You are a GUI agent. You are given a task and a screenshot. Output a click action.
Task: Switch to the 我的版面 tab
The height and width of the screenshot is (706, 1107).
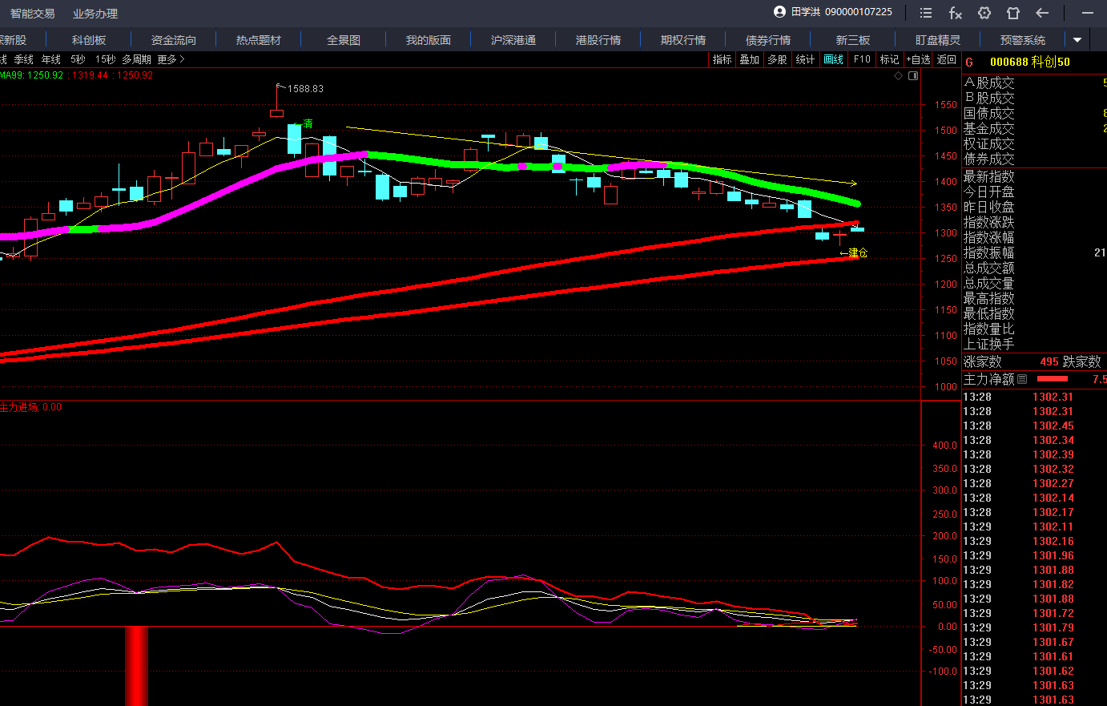pyautogui.click(x=429, y=40)
